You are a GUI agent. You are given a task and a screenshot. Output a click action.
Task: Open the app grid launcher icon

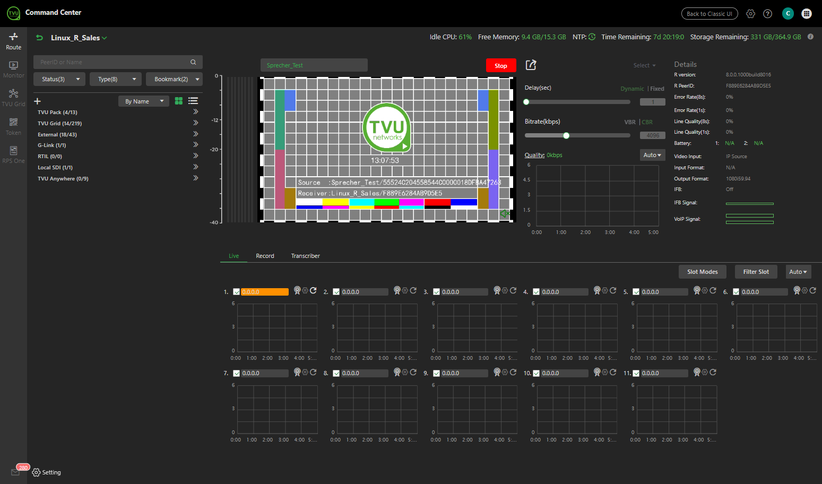[807, 14]
